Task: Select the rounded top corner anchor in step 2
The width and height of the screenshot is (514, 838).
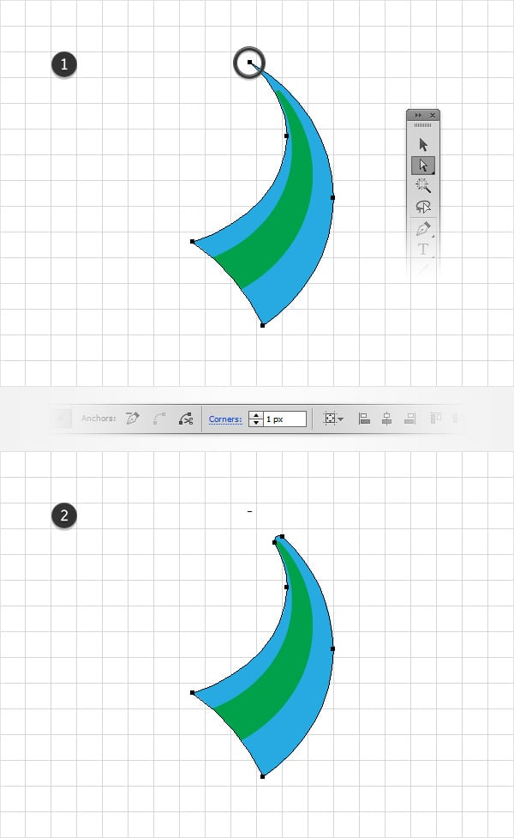Action: click(x=282, y=536)
